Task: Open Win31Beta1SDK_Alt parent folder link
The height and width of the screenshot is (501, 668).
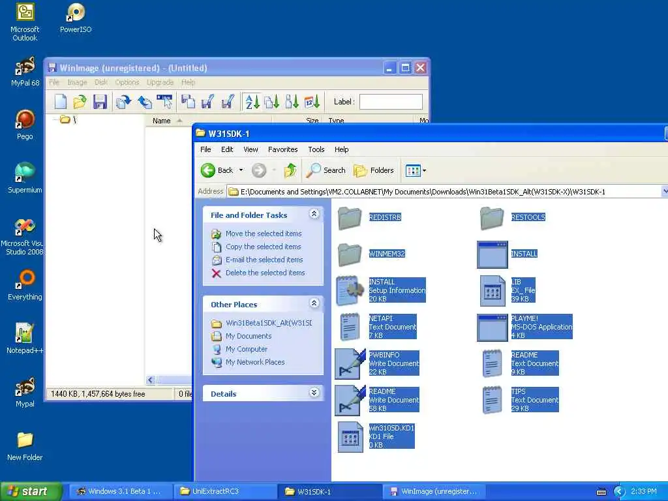Action: point(268,323)
